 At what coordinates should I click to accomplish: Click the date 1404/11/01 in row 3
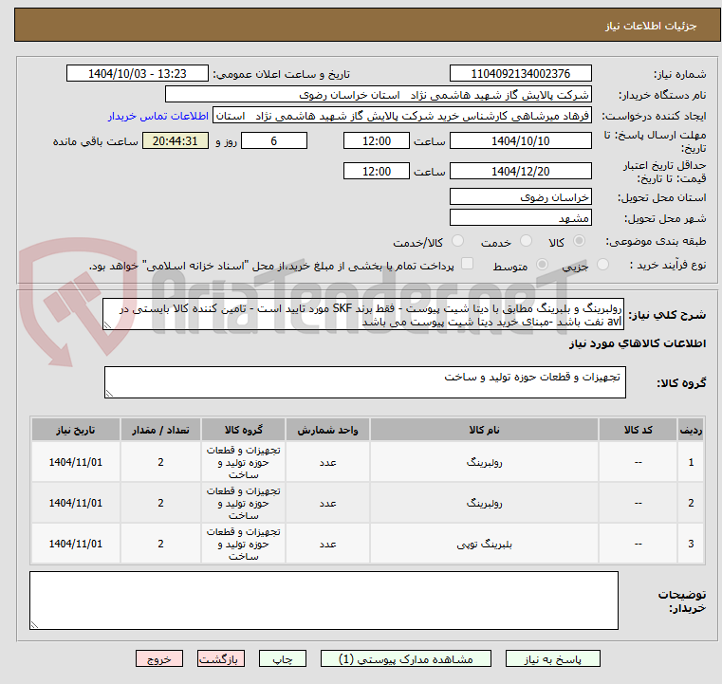(76, 544)
